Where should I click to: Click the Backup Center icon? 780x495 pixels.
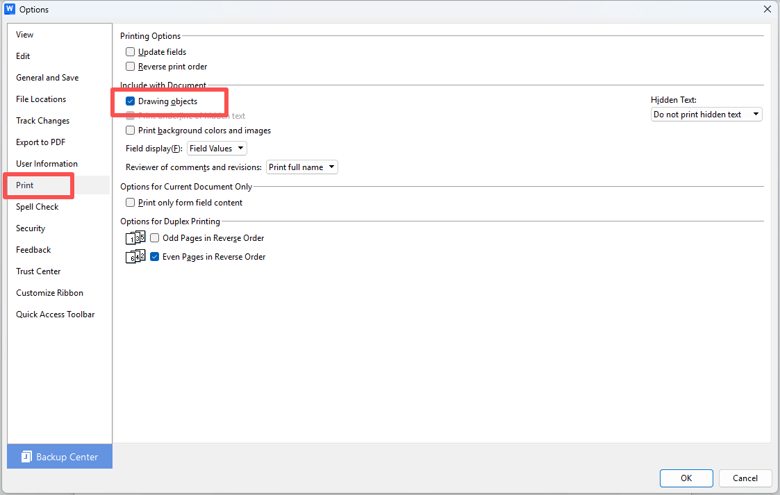coord(26,457)
